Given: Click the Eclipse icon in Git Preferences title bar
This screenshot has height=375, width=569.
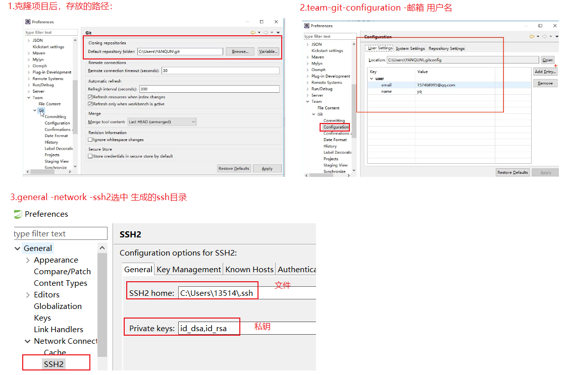Looking at the screenshot, I should coord(28,22).
